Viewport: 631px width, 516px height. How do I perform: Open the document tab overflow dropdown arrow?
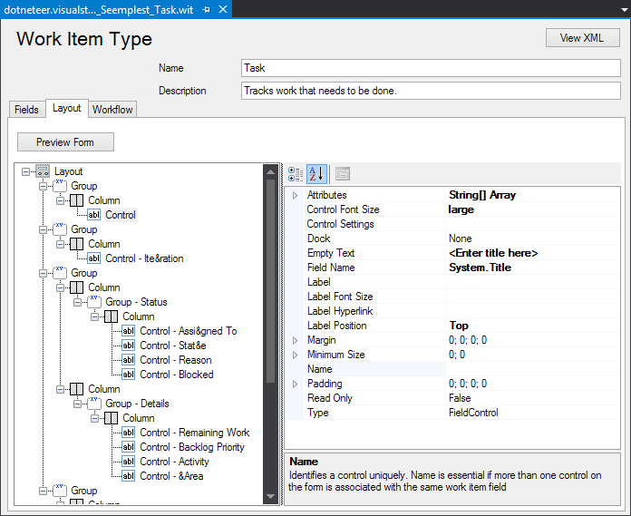[625, 10]
